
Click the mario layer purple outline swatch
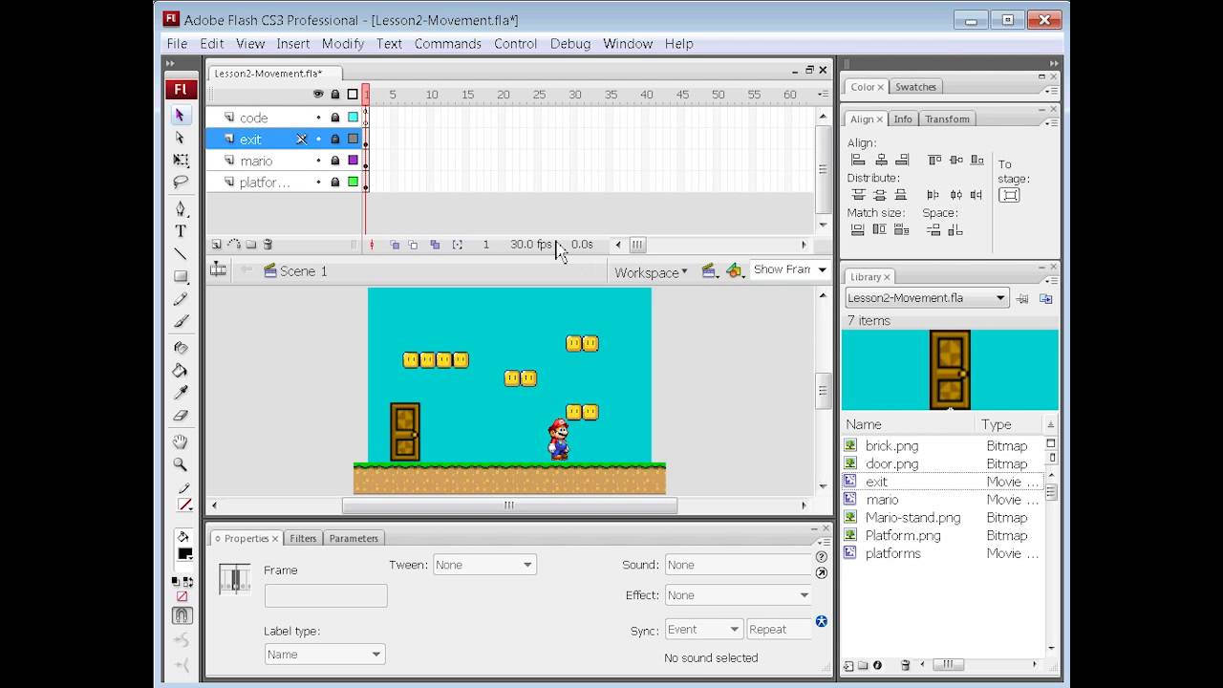353,161
